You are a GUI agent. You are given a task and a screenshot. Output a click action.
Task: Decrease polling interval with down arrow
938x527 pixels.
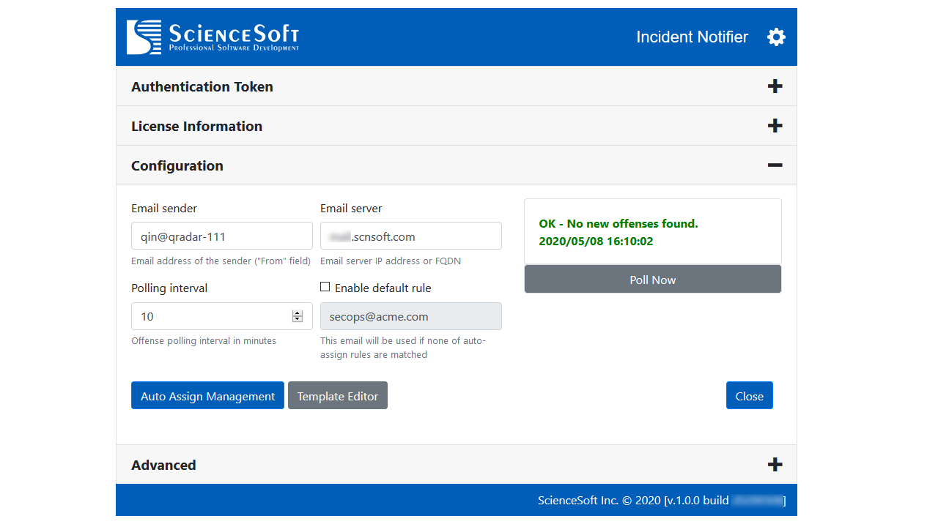tap(298, 320)
